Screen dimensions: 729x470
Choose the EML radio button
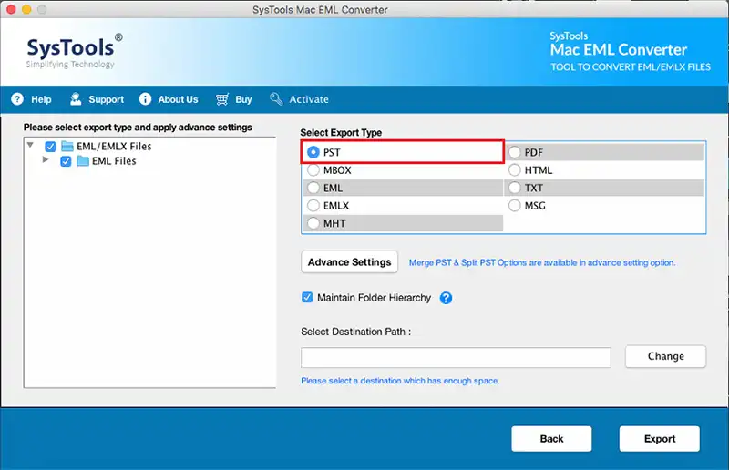313,188
